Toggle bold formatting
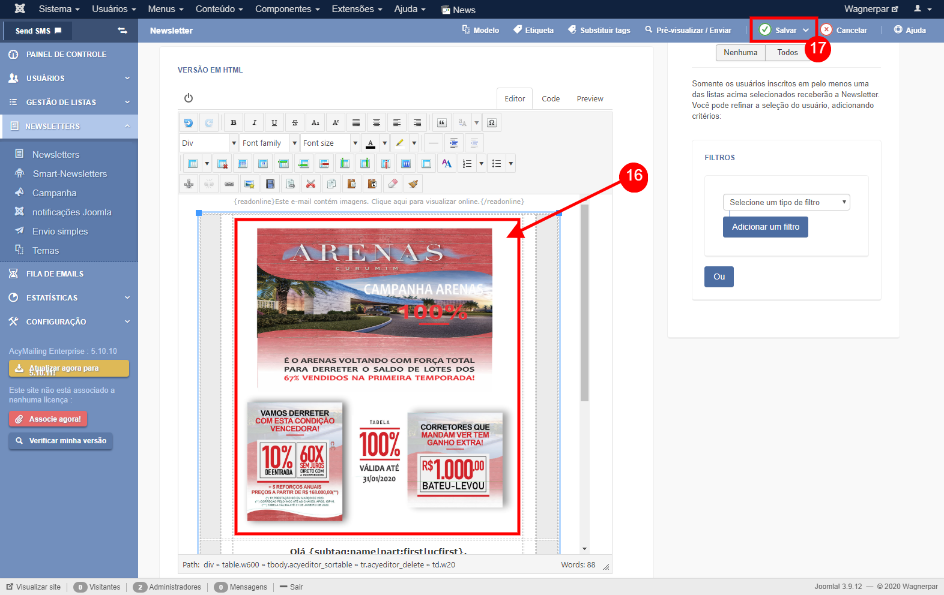 click(x=234, y=123)
